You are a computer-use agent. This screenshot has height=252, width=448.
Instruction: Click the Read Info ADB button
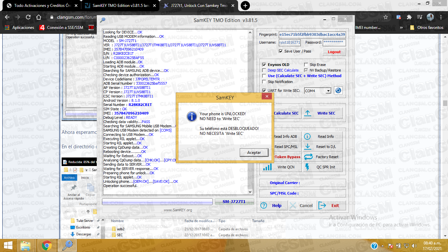point(285,136)
